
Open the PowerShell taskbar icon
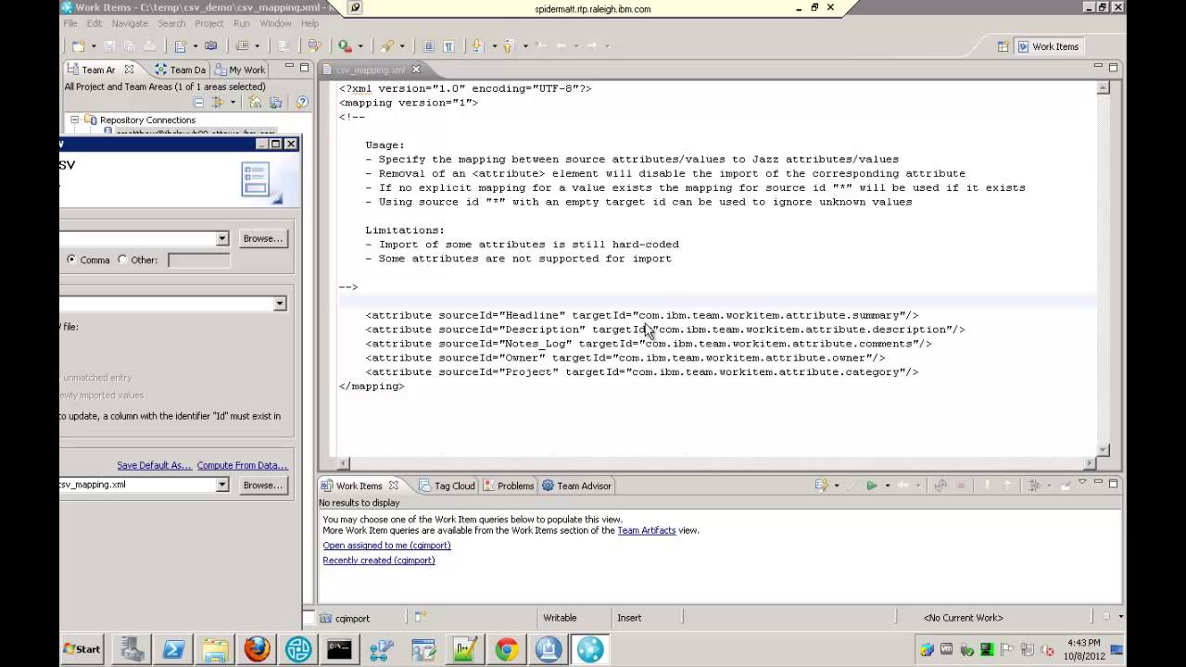coord(173,649)
